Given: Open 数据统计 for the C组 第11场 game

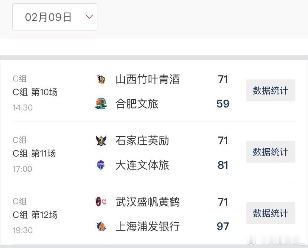Looking at the screenshot, I should pyautogui.click(x=270, y=152).
